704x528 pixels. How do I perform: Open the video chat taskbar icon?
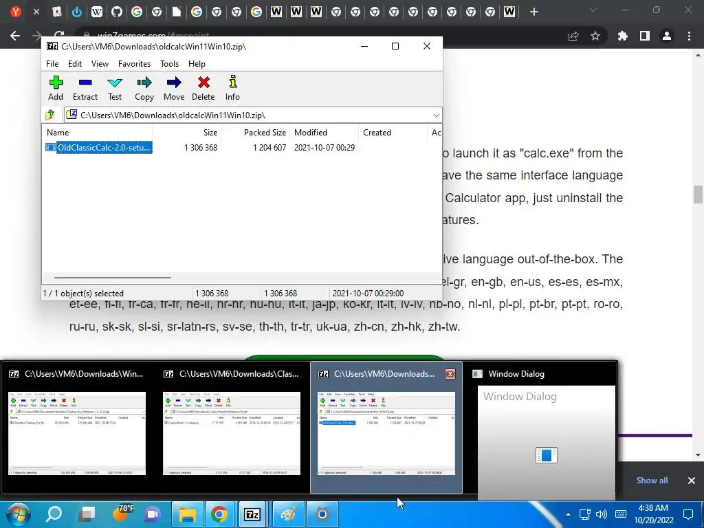coord(153,514)
